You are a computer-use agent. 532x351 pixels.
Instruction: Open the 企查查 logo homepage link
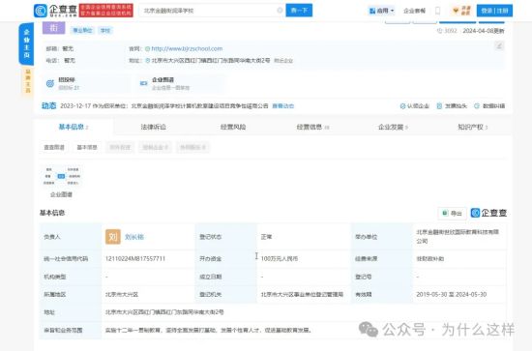(55, 11)
